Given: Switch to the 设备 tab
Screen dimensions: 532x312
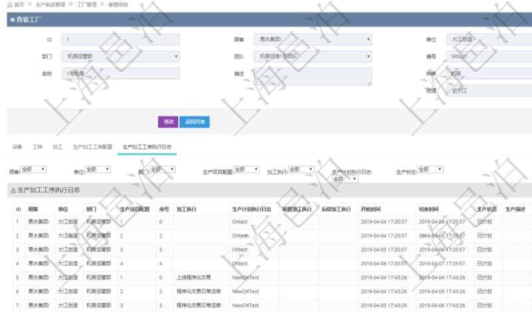Looking at the screenshot, I should tap(17, 146).
